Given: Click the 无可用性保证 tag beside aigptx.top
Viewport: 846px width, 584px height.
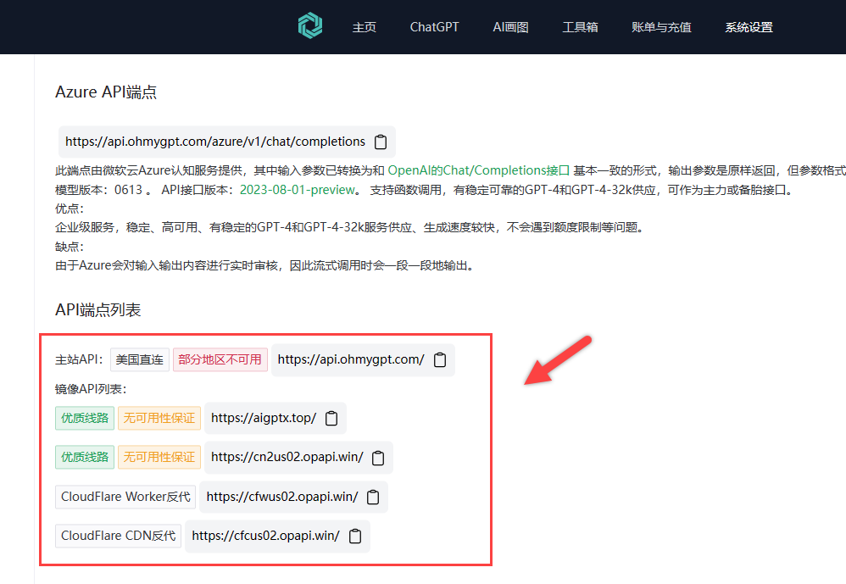Looking at the screenshot, I should coord(159,418).
